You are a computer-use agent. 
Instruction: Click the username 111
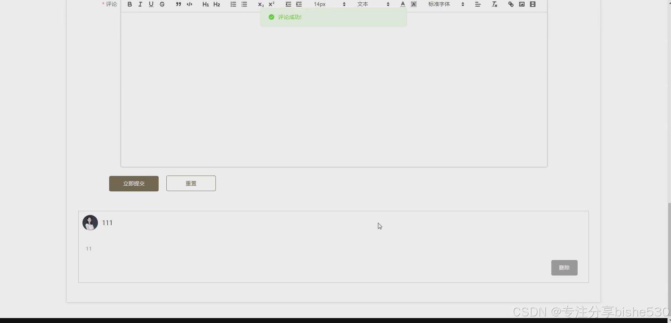pos(107,223)
